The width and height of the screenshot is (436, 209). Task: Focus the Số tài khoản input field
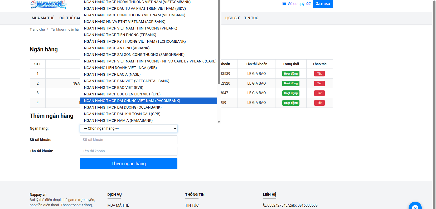click(128, 140)
